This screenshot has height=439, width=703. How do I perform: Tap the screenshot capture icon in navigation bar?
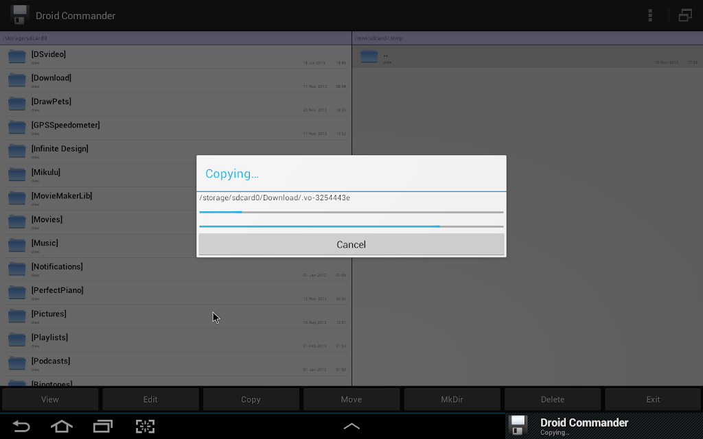[x=146, y=426]
